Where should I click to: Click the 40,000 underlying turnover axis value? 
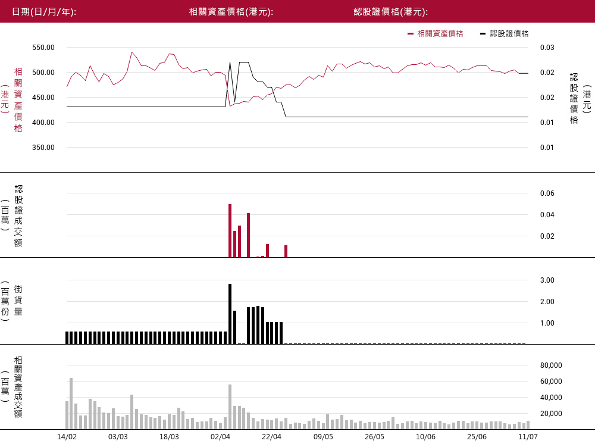click(551, 398)
